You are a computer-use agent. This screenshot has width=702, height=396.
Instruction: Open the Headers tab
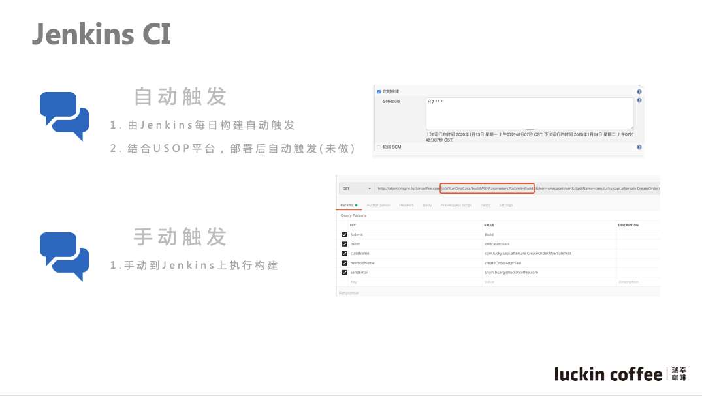click(406, 205)
